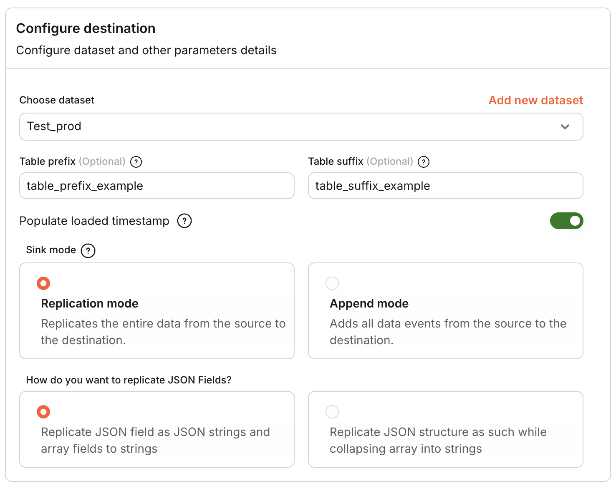
Task: Show help tooltip for Sink mode
Action: pos(88,251)
